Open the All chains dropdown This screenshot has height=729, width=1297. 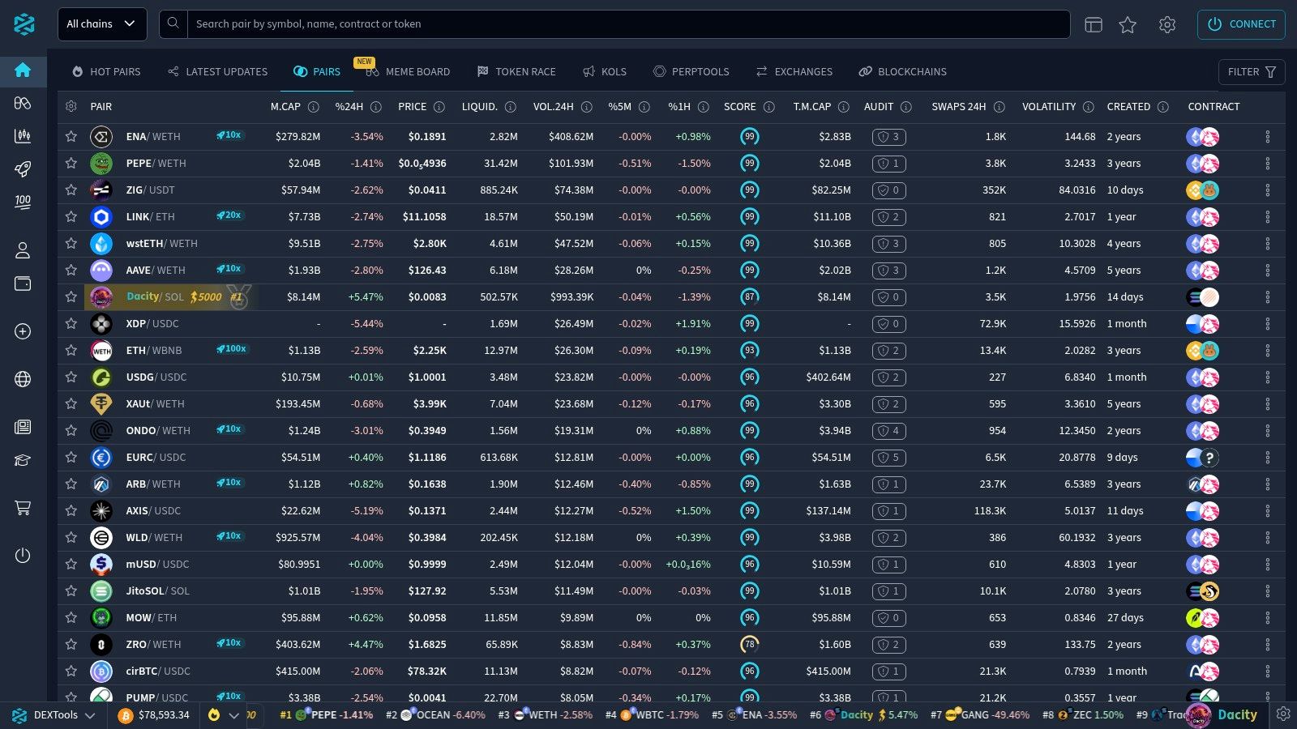click(102, 24)
